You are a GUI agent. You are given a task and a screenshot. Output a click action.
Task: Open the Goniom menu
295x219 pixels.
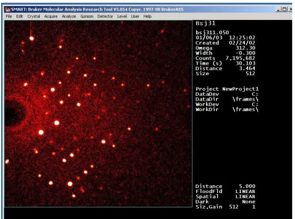pyautogui.click(x=87, y=17)
